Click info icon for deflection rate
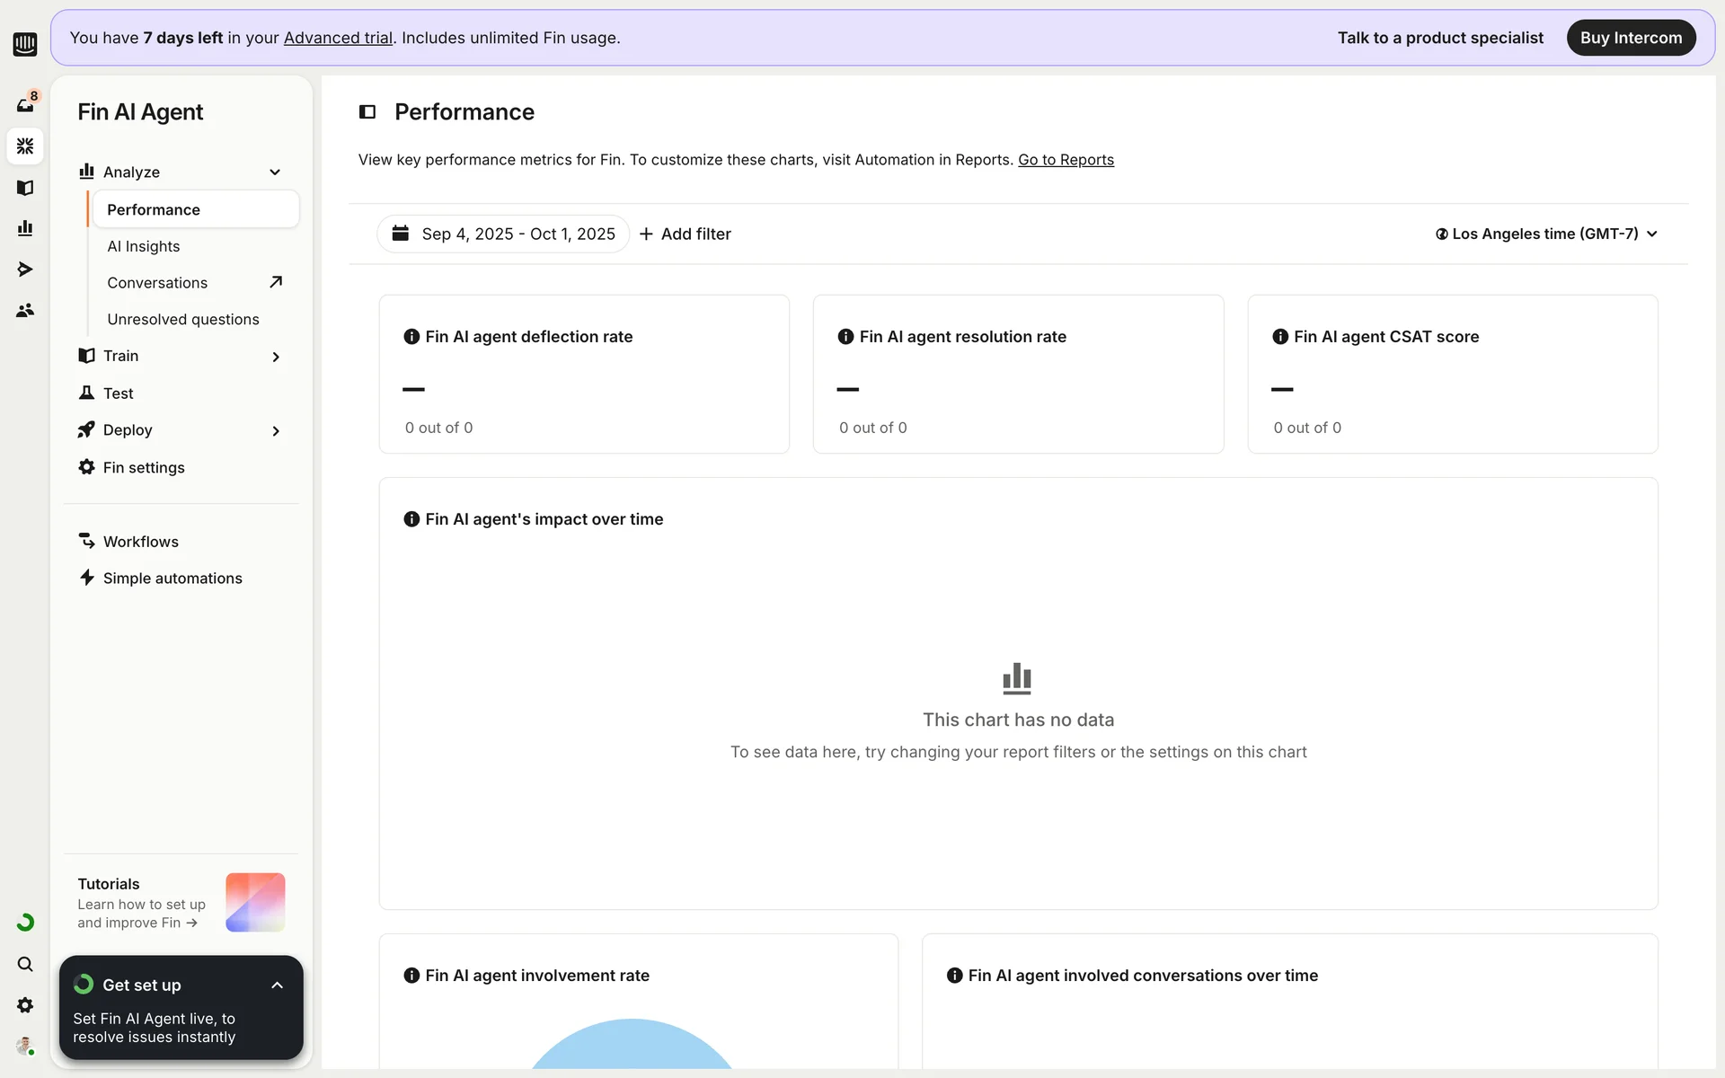The height and width of the screenshot is (1078, 1725). tap(411, 337)
